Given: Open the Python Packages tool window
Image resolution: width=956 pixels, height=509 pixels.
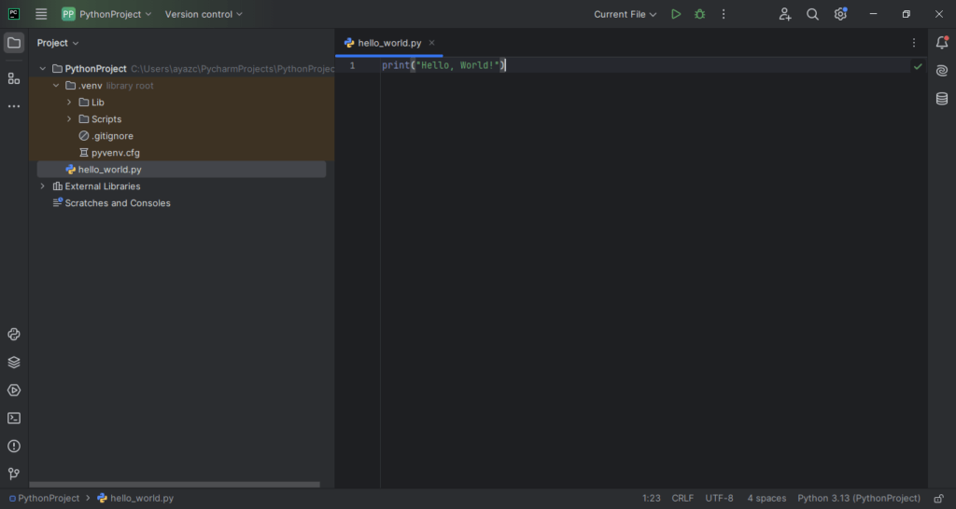Looking at the screenshot, I should click(14, 363).
